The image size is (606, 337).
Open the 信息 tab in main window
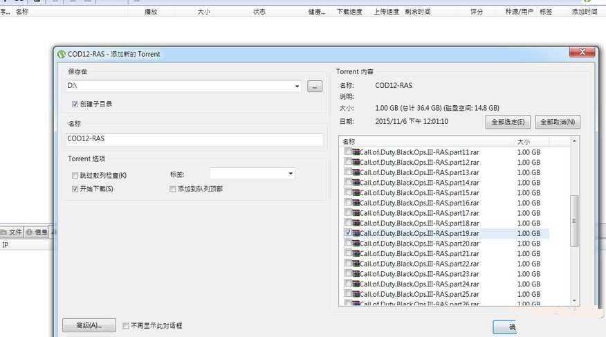pos(37,232)
